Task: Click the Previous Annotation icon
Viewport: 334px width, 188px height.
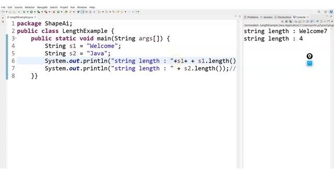Action: point(106,12)
